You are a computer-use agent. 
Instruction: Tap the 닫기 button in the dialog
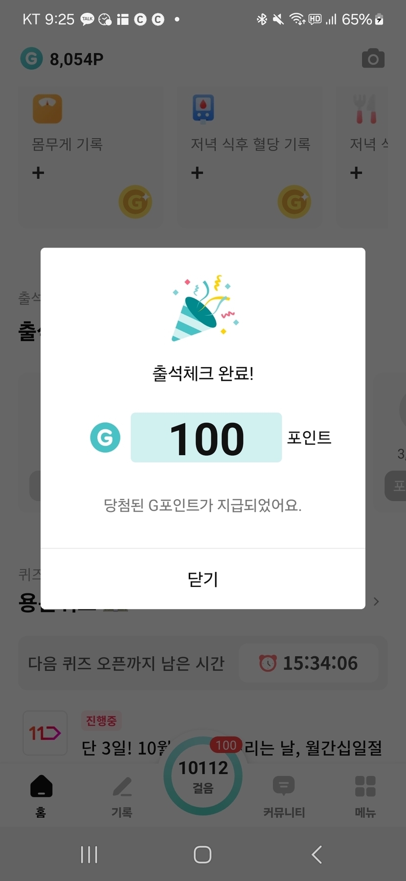click(203, 579)
